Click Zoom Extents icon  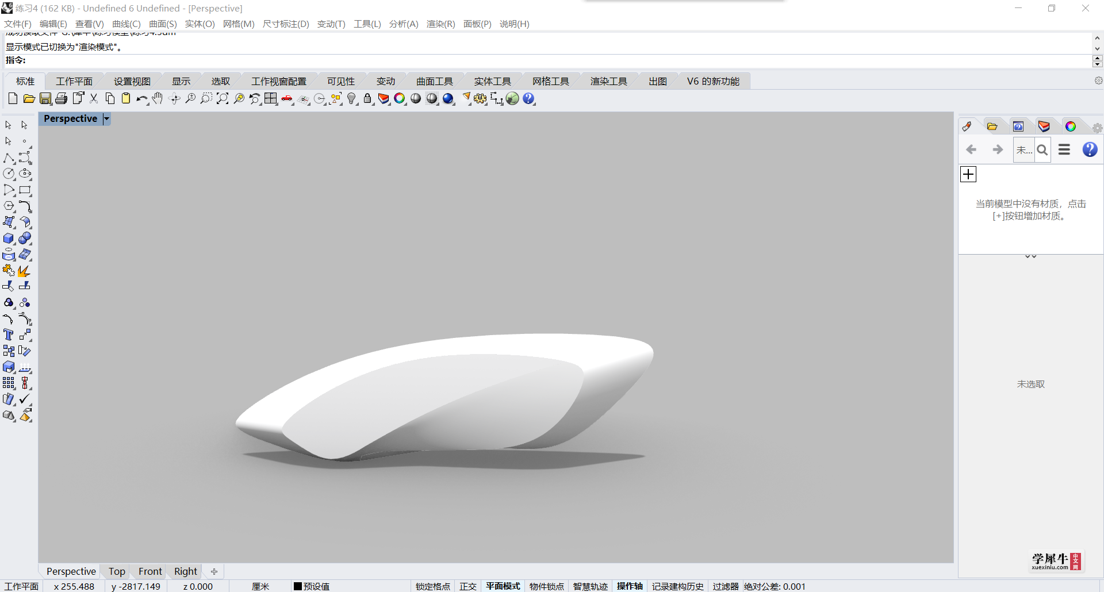(x=223, y=99)
